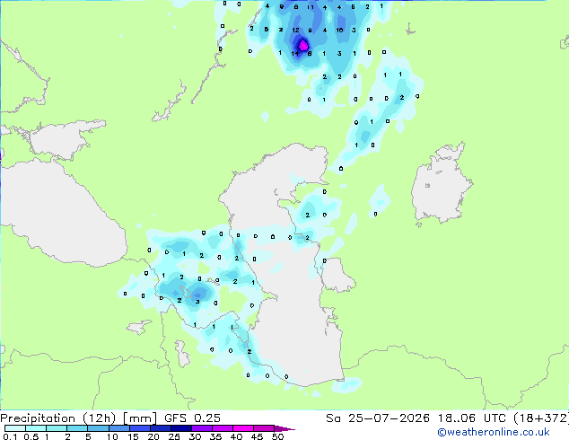Screen dimensions: 569x440
Task: Select the 5–10 mm legend color box
Action: coord(98,428)
